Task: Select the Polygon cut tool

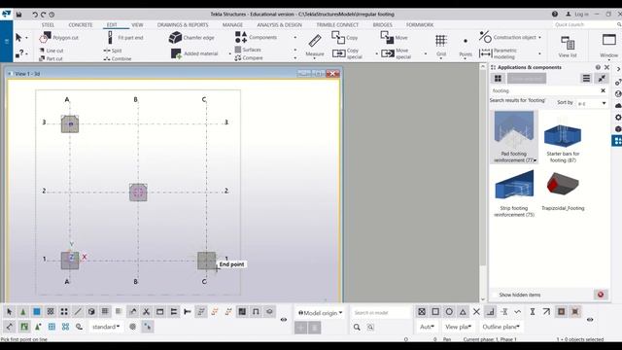Action: click(58, 38)
